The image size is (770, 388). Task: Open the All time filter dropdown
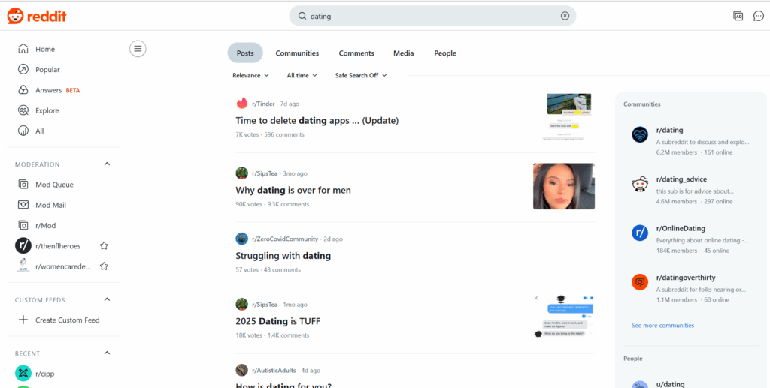tap(302, 75)
